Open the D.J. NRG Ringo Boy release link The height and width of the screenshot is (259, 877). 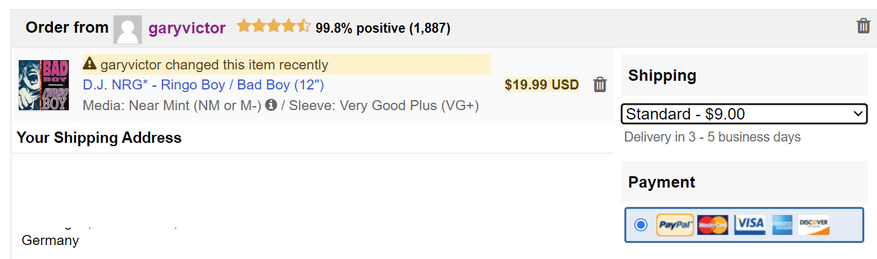pyautogui.click(x=203, y=85)
